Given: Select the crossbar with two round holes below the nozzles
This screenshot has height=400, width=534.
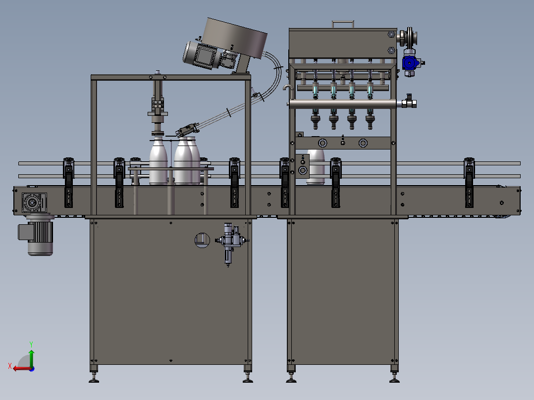Looking at the screenshot, I should (343, 143).
